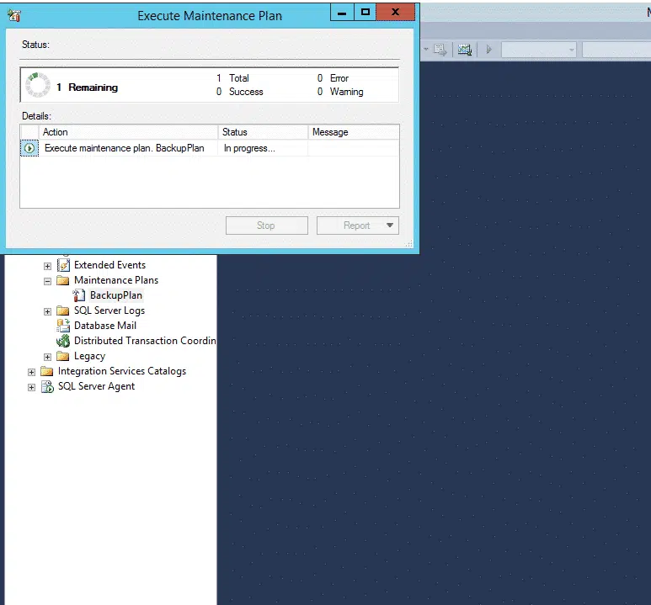Click the Status column header
This screenshot has width=651, height=605.
click(x=264, y=132)
